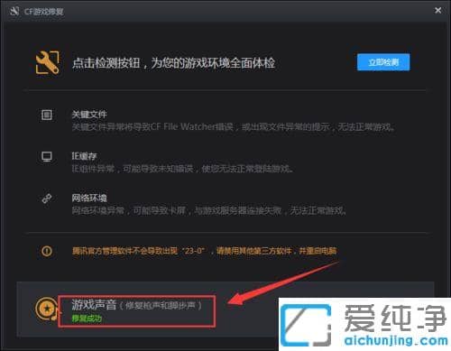Screen dimensions: 451x351
Task: Select the IE缓存 heading
Action: tap(84, 156)
